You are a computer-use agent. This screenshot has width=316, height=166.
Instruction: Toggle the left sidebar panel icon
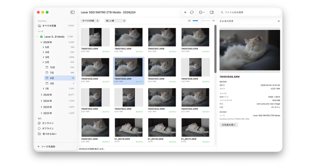pyautogui.click(x=72, y=12)
